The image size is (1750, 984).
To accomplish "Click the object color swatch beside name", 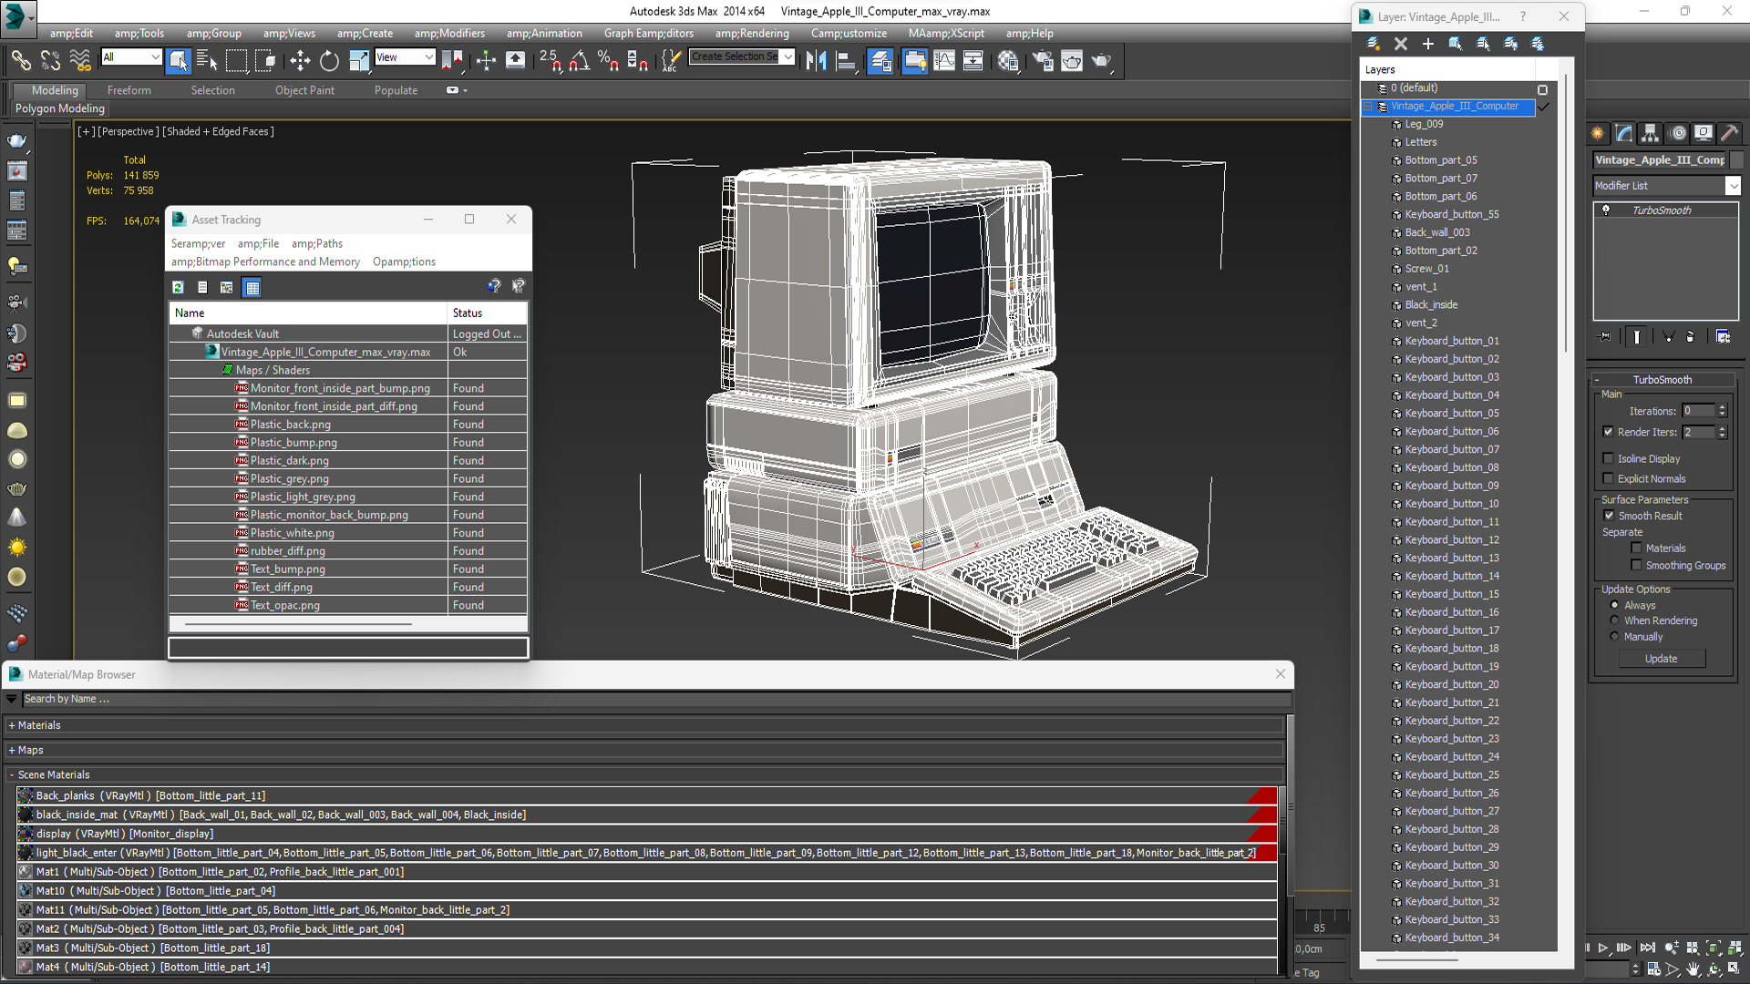I will pos(1736,159).
